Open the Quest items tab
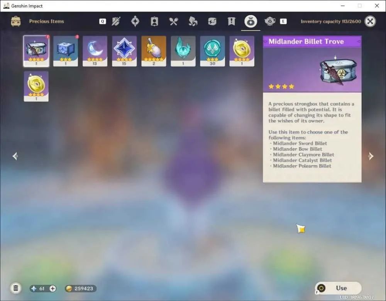The width and height of the screenshot is (386, 301). (x=231, y=21)
